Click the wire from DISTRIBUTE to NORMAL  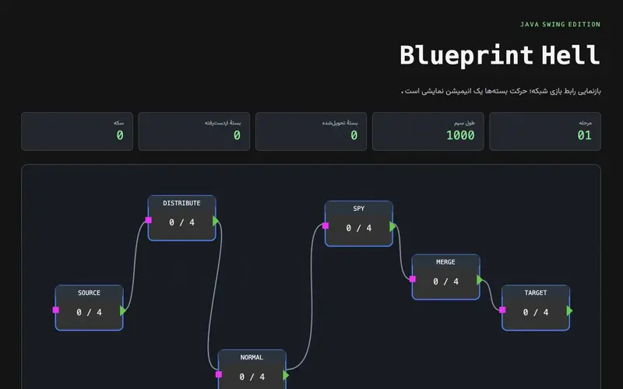215,294
